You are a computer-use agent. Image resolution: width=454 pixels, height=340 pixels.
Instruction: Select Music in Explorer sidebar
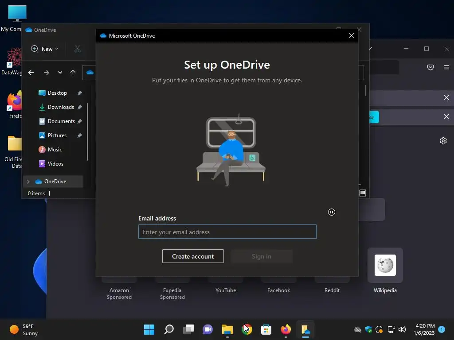[55, 150]
